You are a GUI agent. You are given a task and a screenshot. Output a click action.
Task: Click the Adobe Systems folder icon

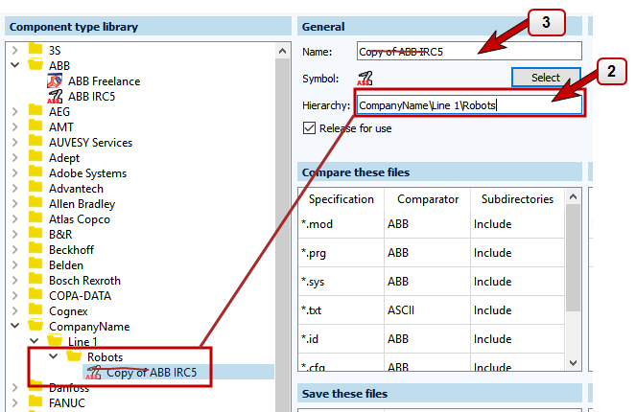(x=35, y=172)
